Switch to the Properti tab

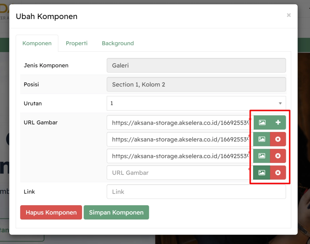(77, 43)
